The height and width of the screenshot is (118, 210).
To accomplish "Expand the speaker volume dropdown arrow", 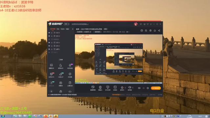I will click(x=133, y=88).
